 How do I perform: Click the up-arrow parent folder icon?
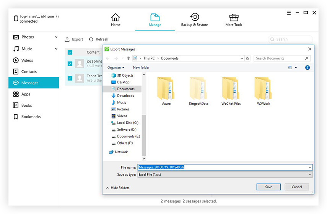coord(128,58)
